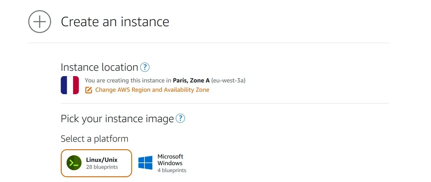
Task: Click the blue Windows logo icon
Action: pos(145,163)
